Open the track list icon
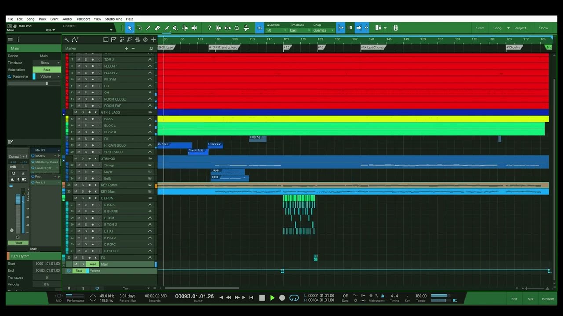 [x=10, y=39]
